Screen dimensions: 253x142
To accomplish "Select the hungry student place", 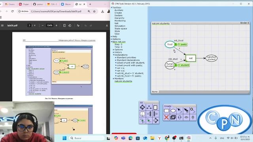I will pos(170,65).
